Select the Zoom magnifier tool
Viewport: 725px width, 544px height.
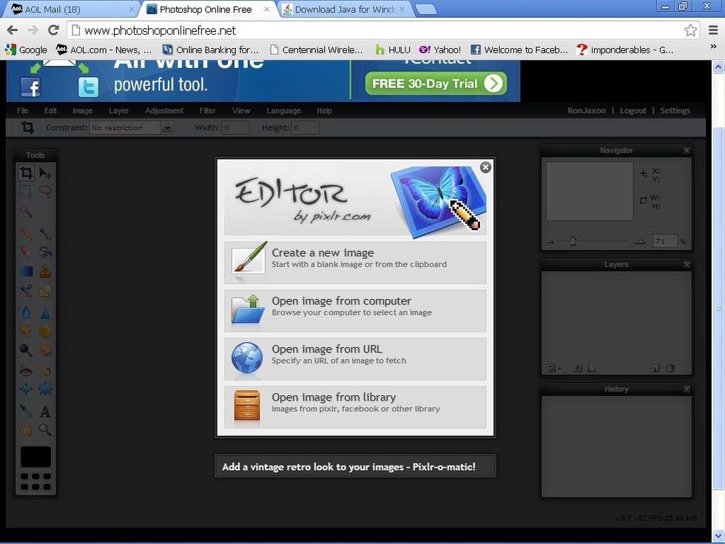click(x=45, y=430)
